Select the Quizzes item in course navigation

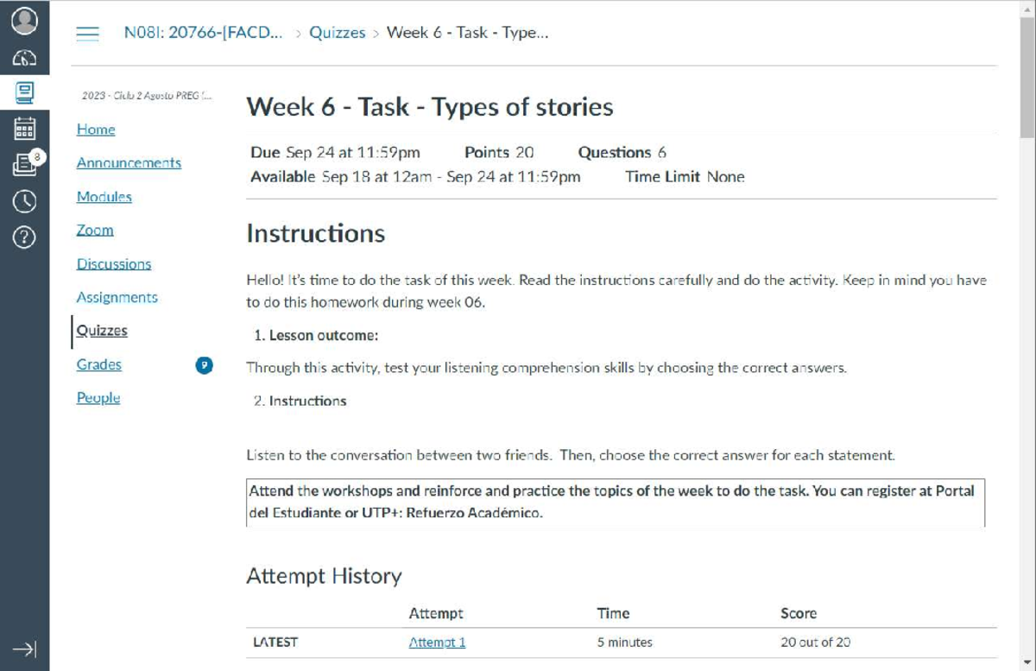[101, 331]
